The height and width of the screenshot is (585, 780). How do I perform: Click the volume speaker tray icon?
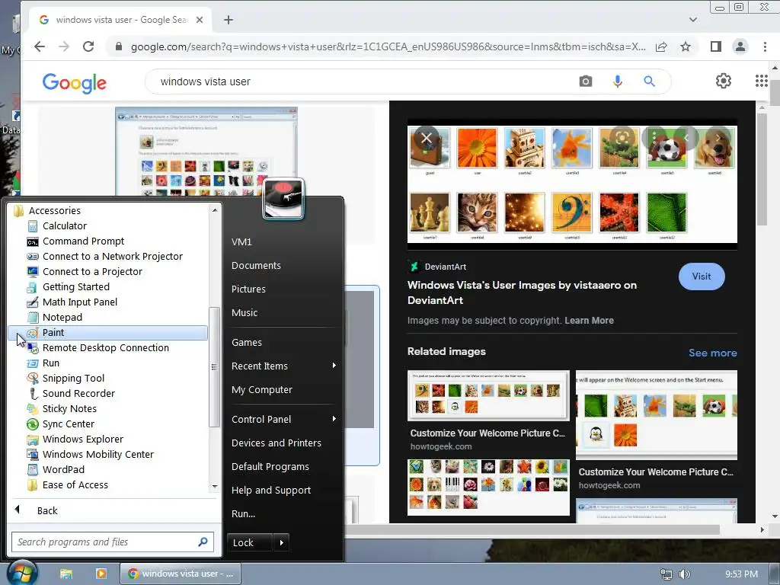pyautogui.click(x=685, y=574)
